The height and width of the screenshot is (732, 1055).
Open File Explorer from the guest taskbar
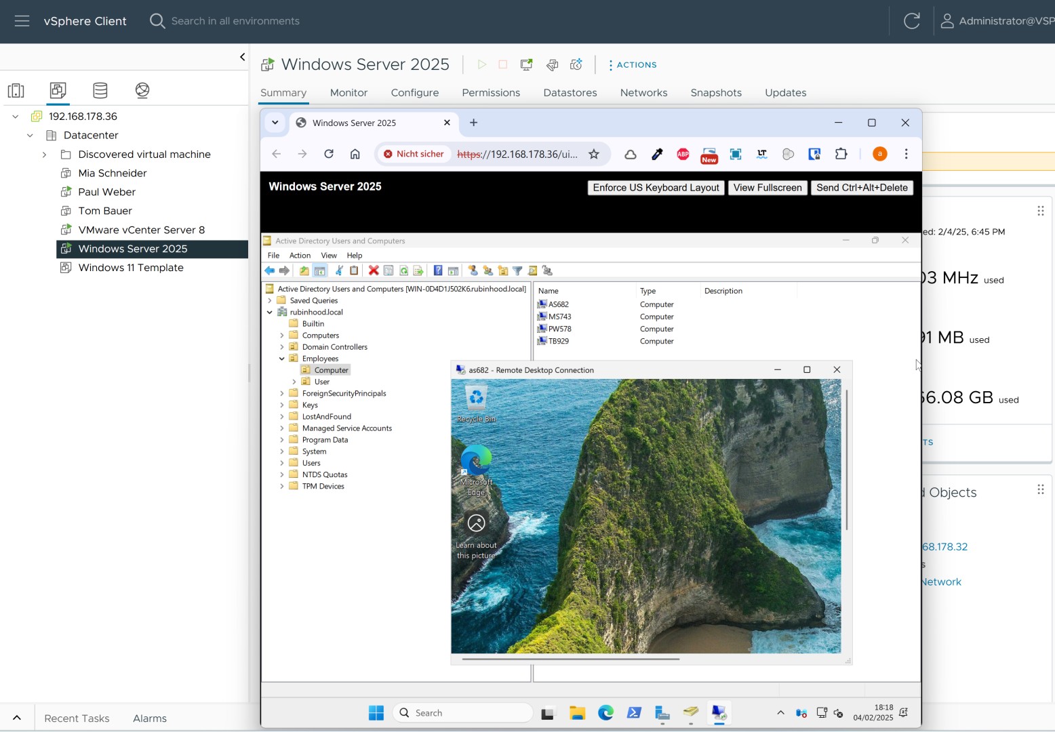[x=577, y=712]
